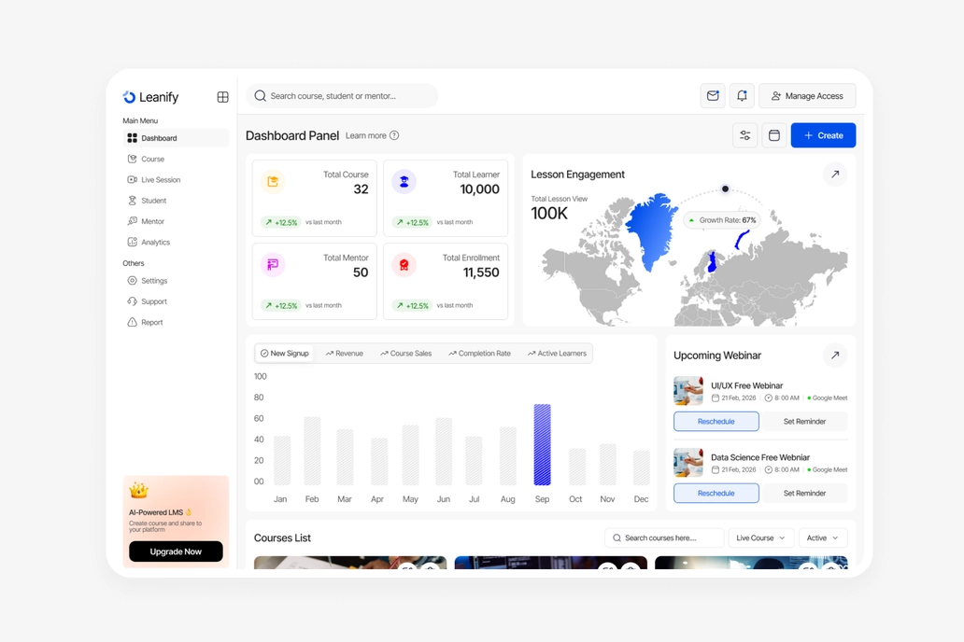
Task: Open Settings under Others
Action: [176, 281]
